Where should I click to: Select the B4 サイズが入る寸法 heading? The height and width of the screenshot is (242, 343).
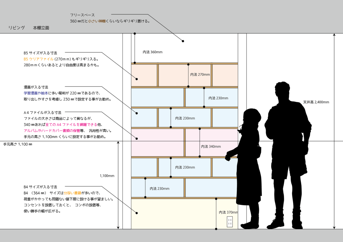click(40, 187)
